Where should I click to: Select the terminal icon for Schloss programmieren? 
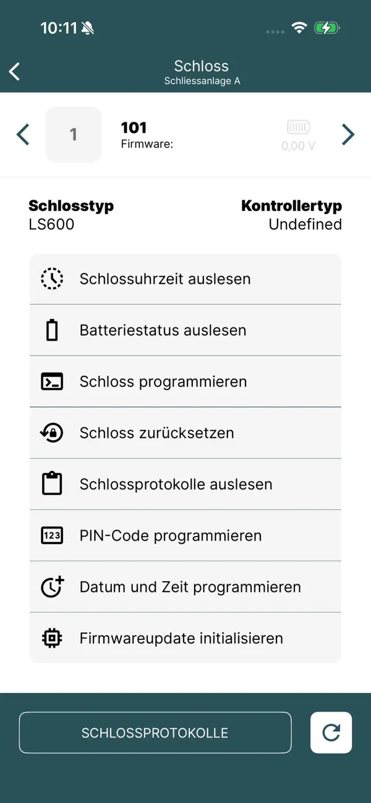pos(52,381)
